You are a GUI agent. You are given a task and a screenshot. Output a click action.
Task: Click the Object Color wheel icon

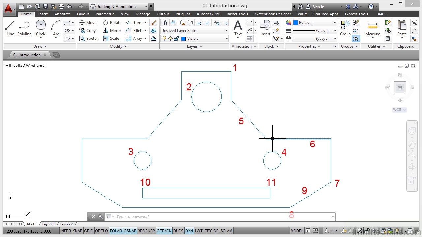(289, 23)
